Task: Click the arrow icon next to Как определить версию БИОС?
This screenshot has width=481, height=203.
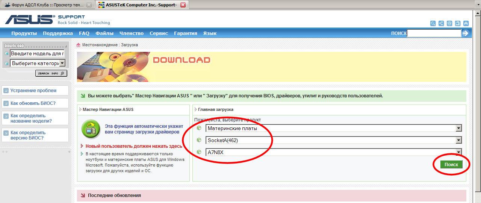Action: coord(6,133)
